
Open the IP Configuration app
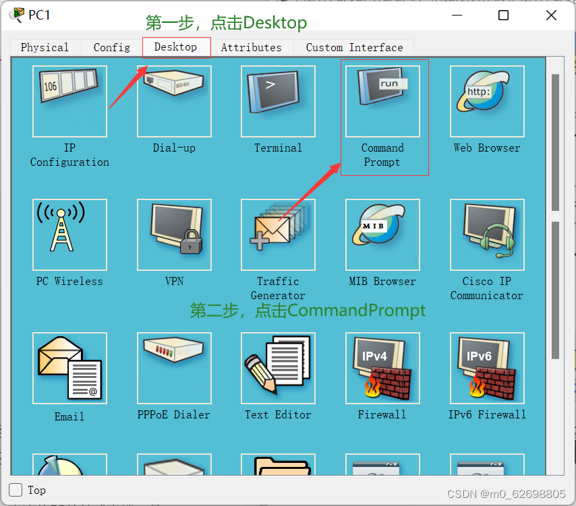coord(69,101)
